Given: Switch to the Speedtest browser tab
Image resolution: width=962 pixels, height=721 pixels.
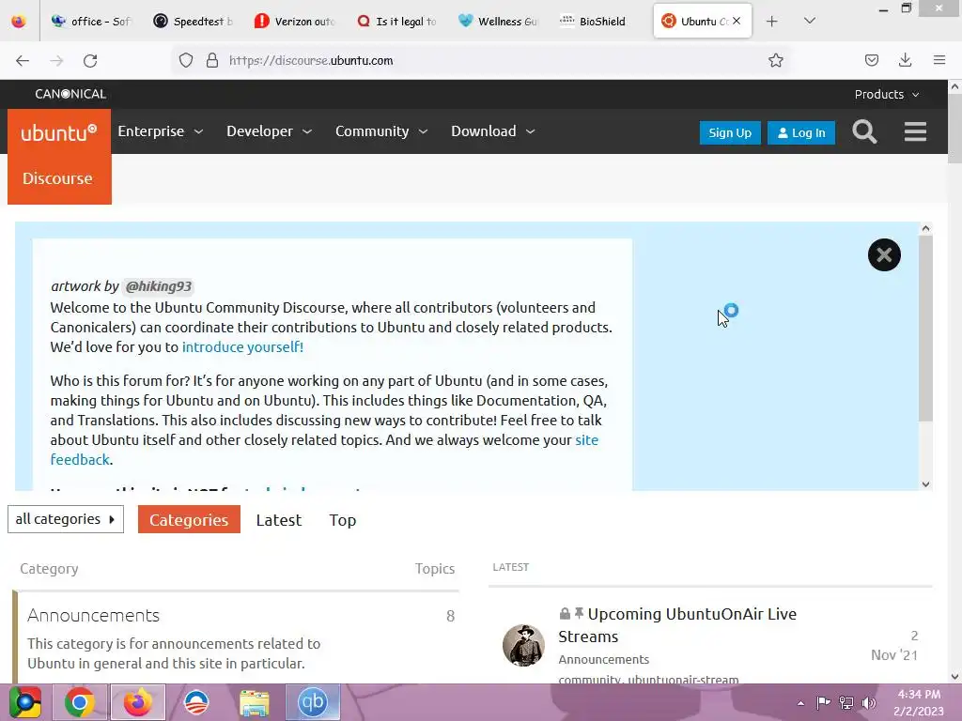Looking at the screenshot, I should 194,22.
